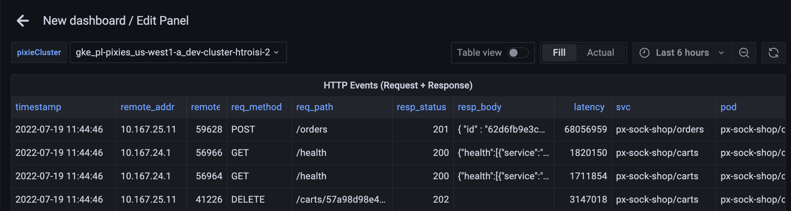Click the svc column header

point(623,107)
